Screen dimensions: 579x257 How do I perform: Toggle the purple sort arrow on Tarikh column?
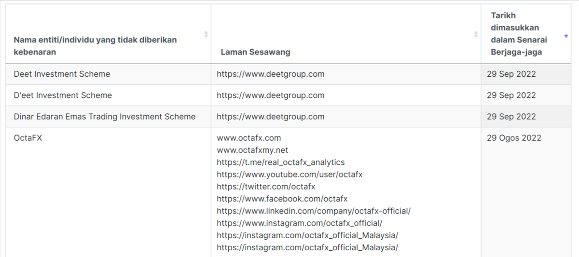point(566,36)
